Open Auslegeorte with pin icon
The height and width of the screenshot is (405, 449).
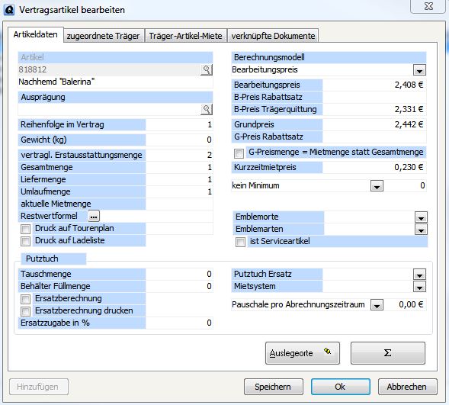303,353
